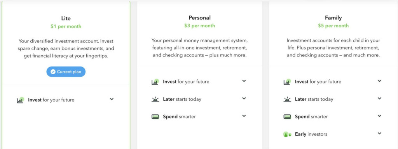This screenshot has height=149, width=398.
Task: Expand Early investors chevron in Family plan
Action: [379, 133]
